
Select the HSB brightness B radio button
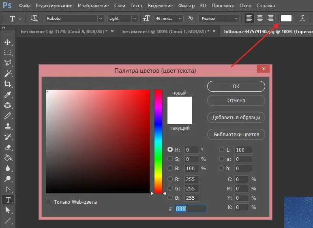170,168
